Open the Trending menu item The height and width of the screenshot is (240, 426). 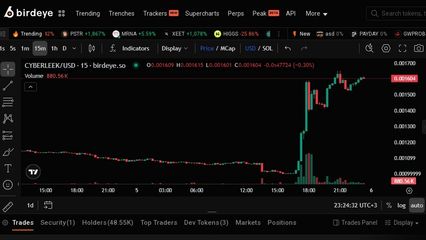point(88,13)
